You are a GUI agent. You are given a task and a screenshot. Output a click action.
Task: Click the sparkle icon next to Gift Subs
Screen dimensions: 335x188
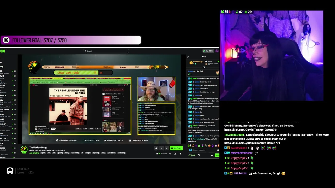click(167, 148)
